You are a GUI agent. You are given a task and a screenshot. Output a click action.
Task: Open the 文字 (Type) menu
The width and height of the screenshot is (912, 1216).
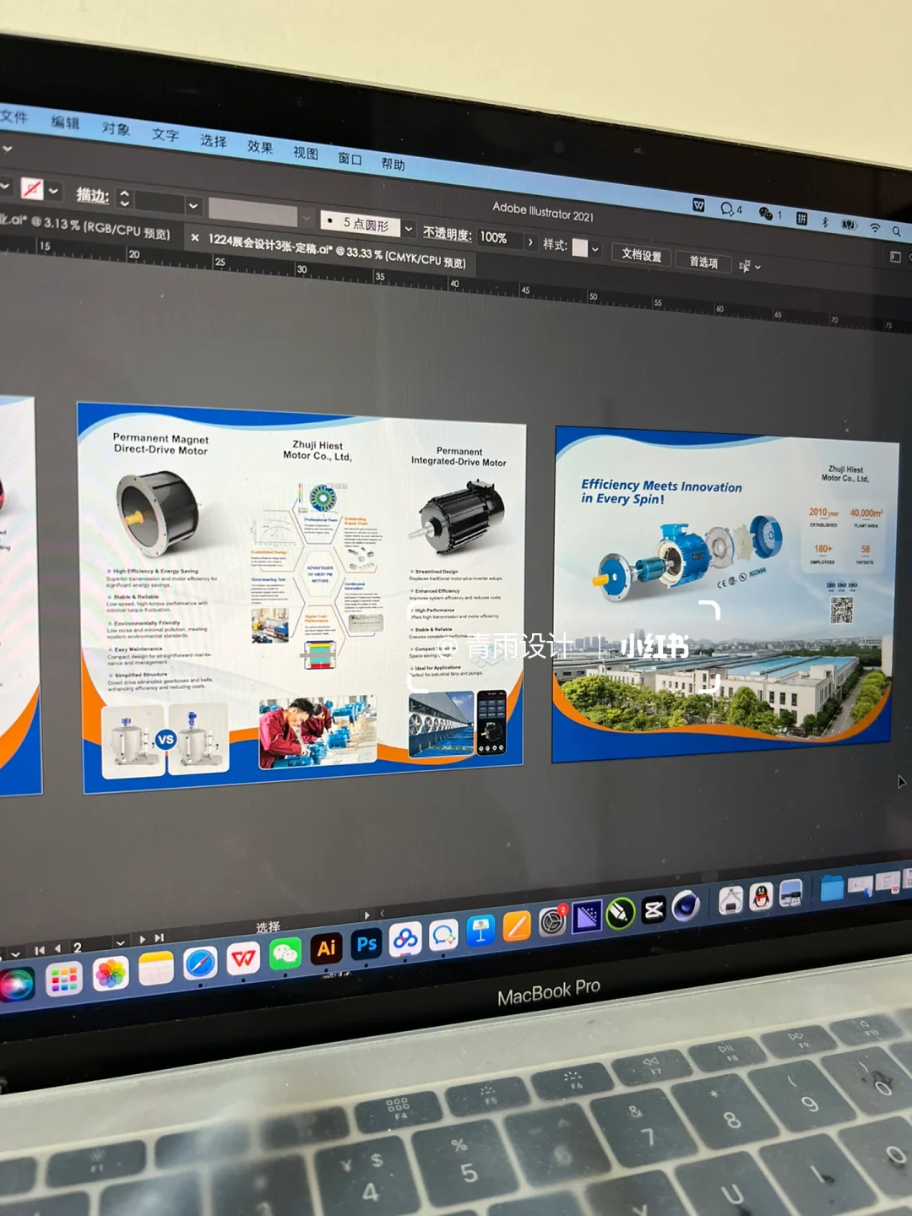[166, 135]
